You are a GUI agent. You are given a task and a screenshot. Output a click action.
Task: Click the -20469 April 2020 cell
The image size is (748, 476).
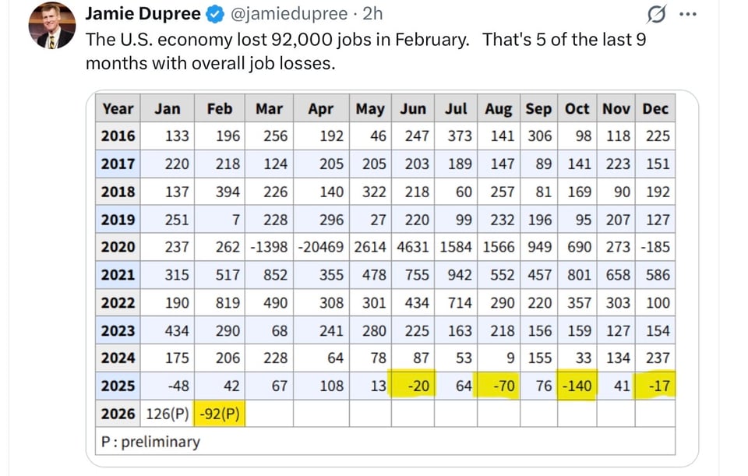[x=321, y=247]
